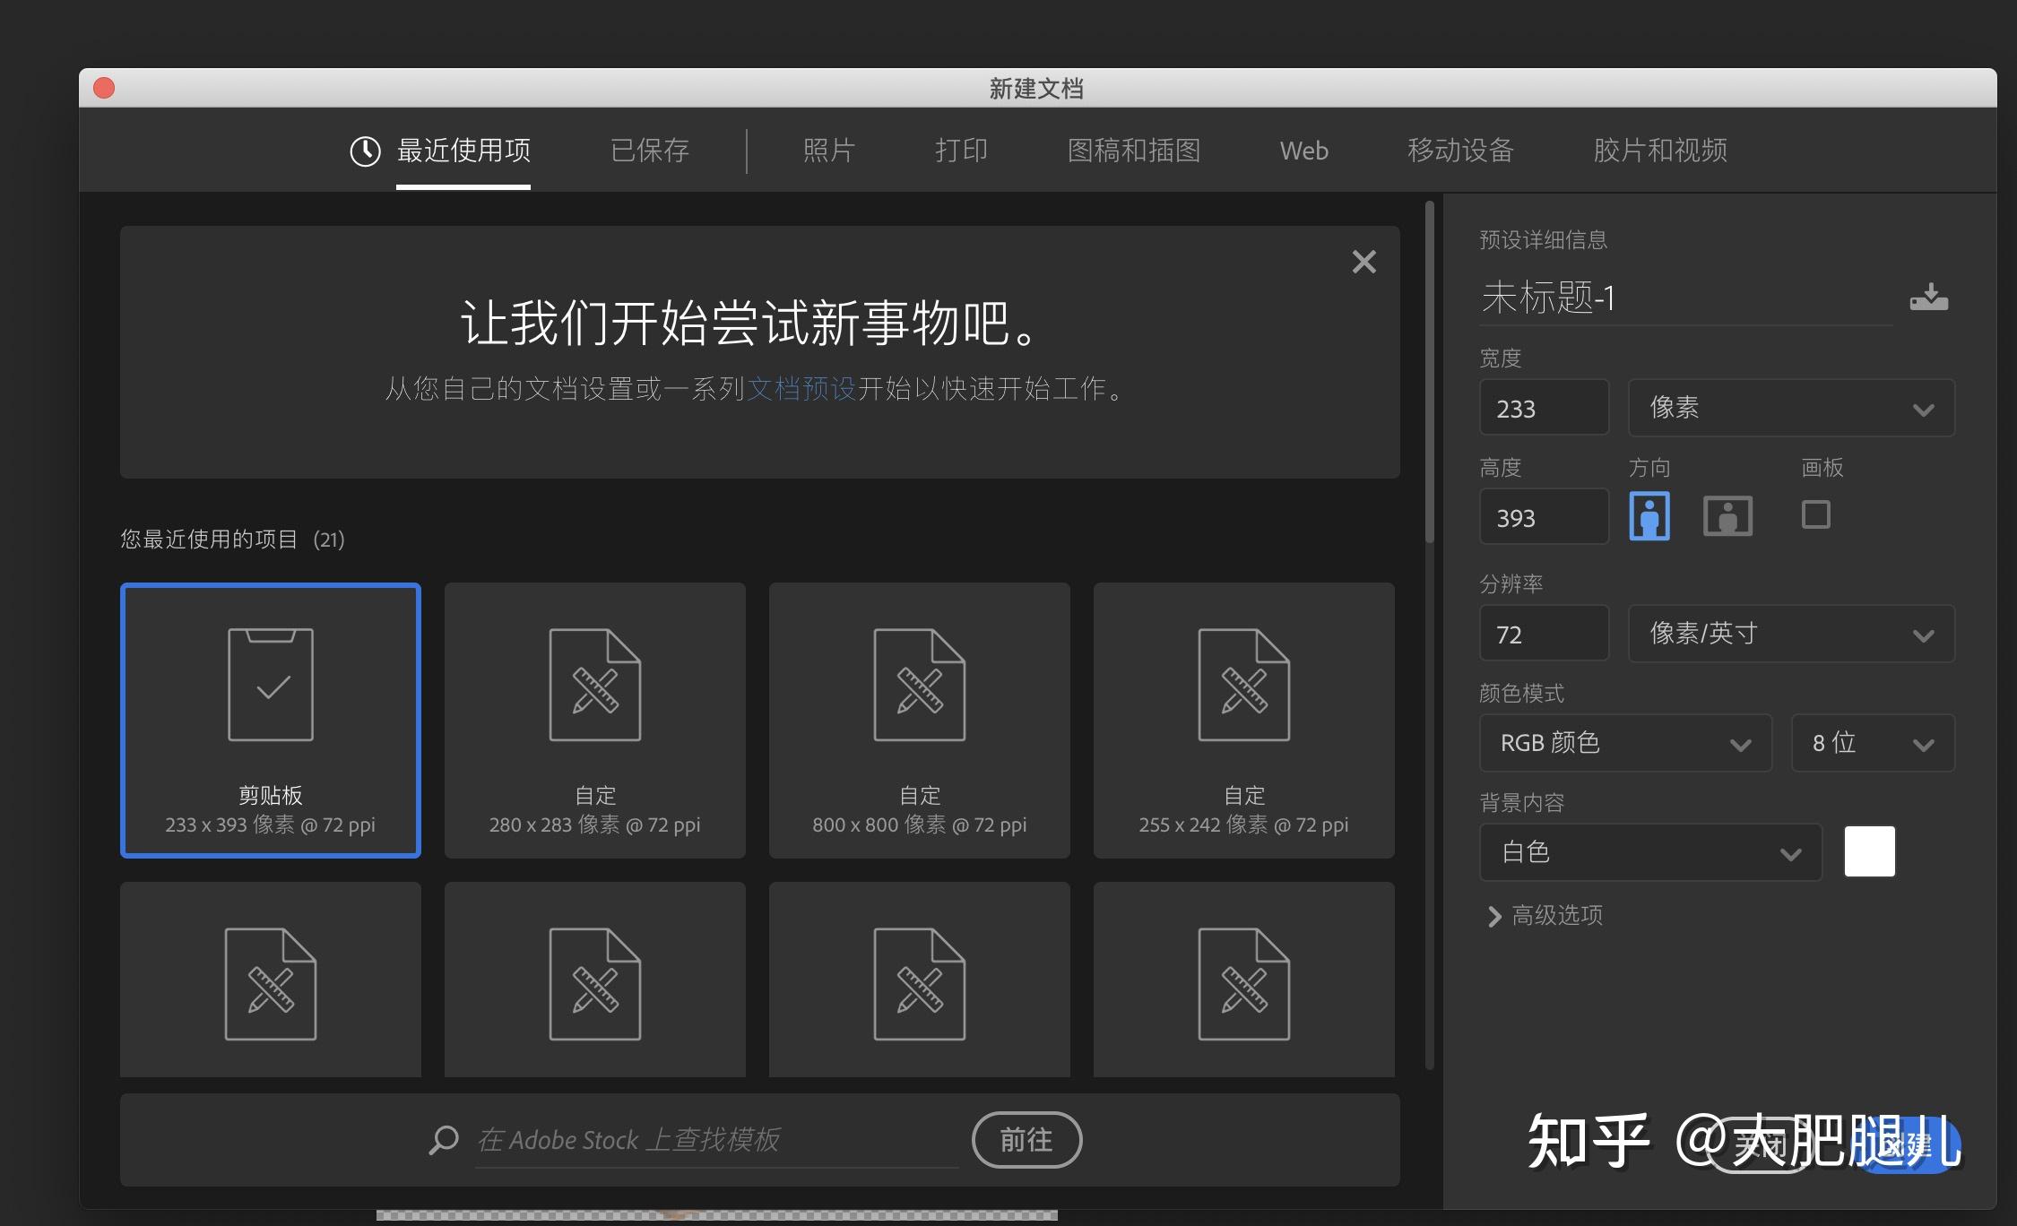Switch to the 最近使用项 tab
The height and width of the screenshot is (1226, 2017).
click(x=463, y=151)
